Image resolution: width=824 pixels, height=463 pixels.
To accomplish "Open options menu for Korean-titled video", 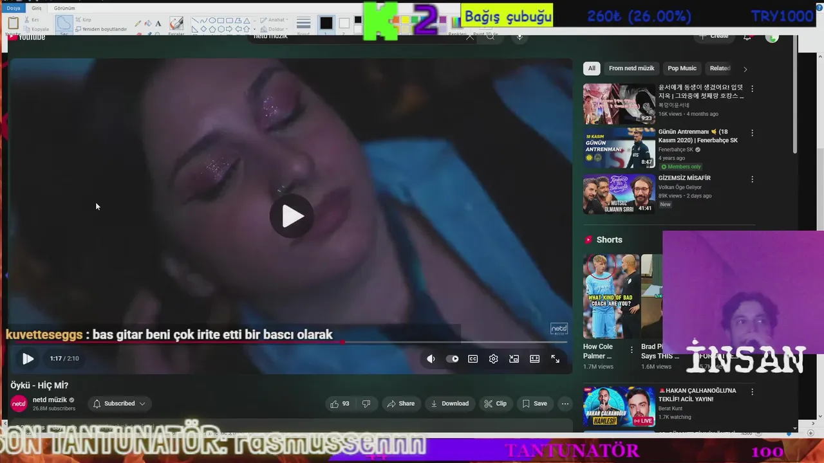I will click(752, 89).
